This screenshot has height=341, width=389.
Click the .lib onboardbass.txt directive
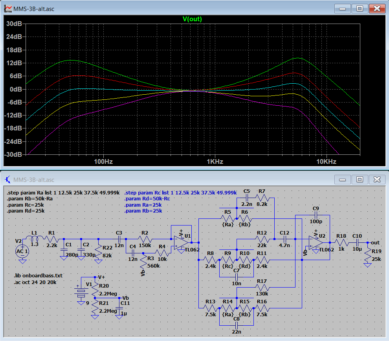point(38,275)
